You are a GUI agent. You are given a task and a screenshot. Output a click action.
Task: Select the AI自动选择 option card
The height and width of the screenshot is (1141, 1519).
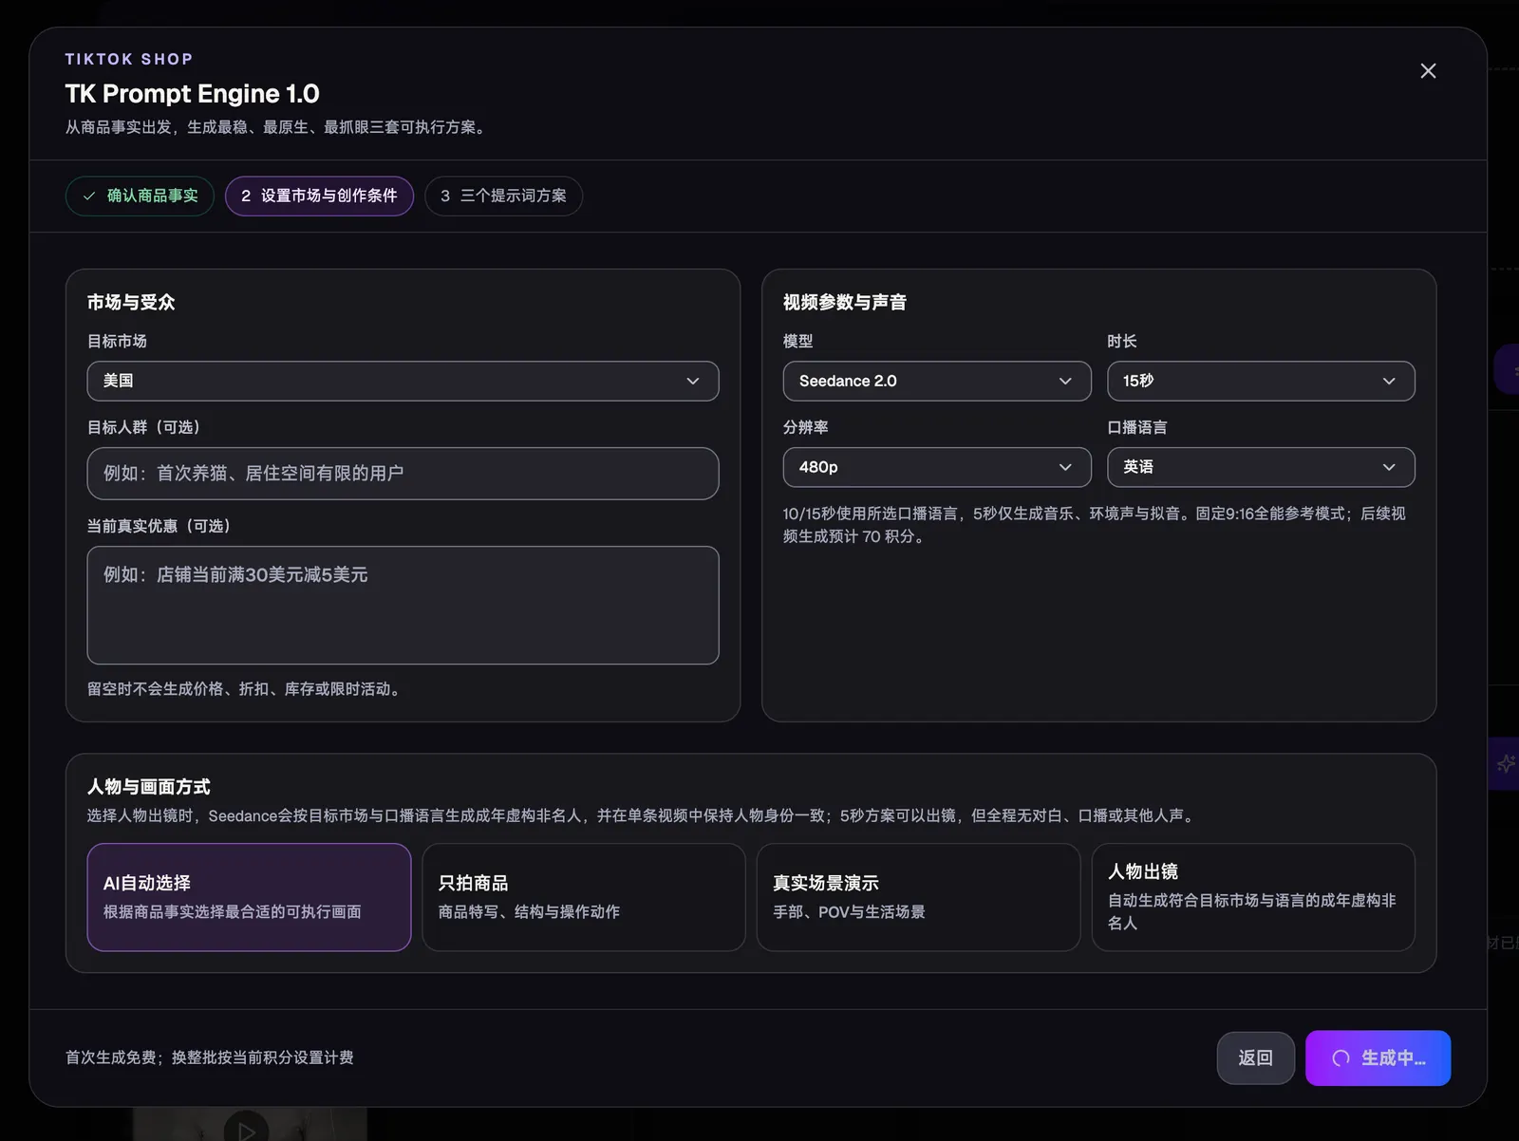tap(249, 897)
